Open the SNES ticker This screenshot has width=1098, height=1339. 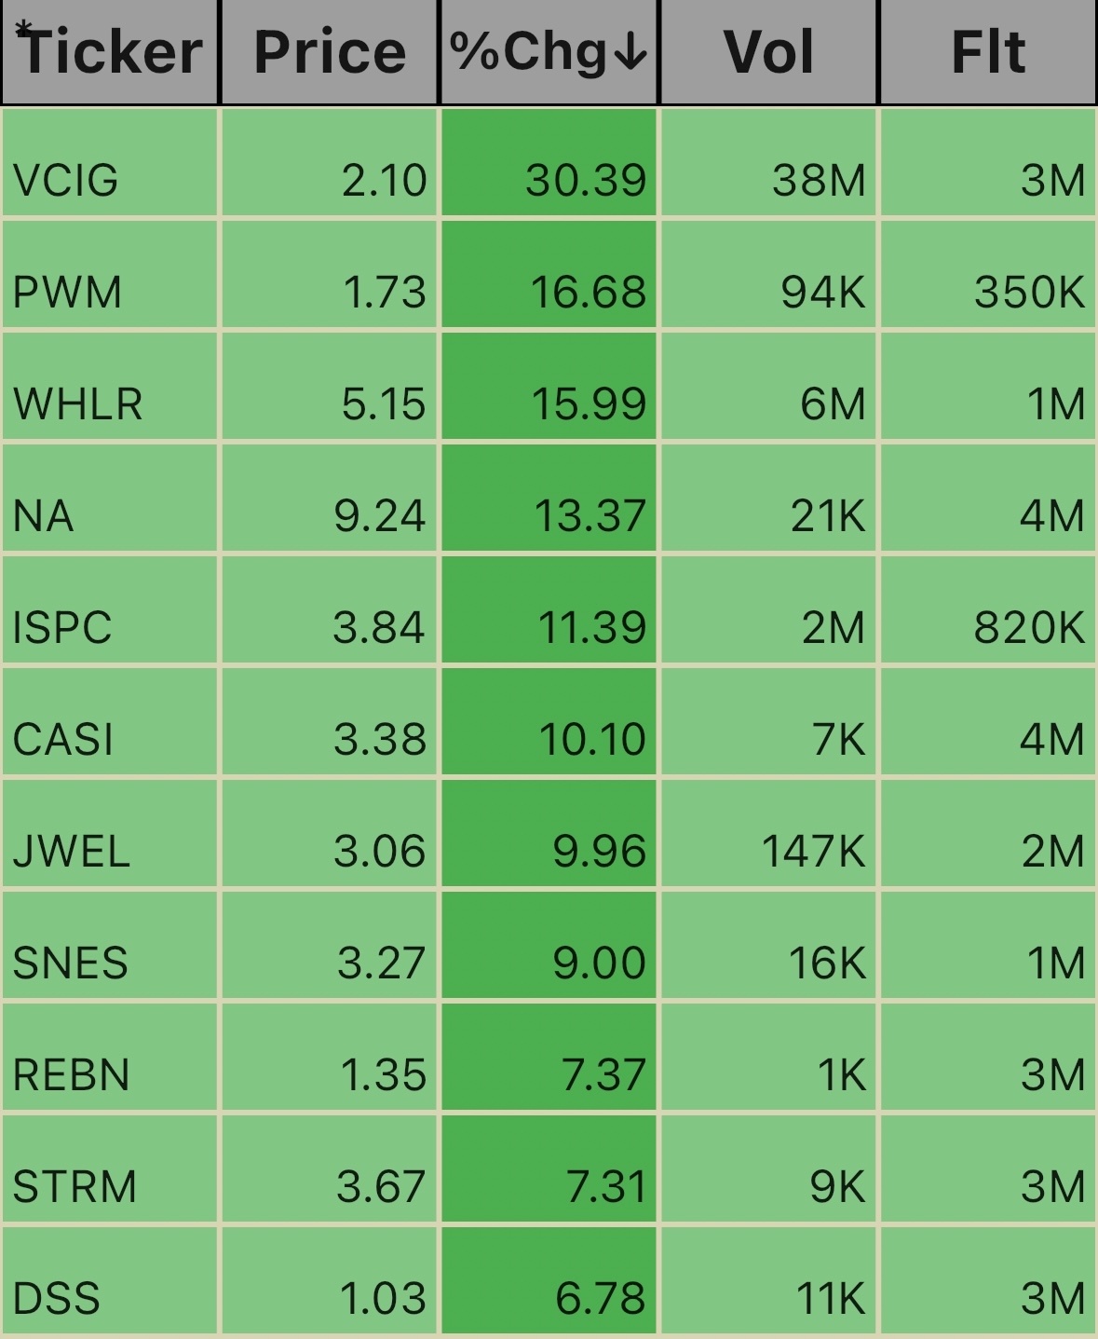71,963
